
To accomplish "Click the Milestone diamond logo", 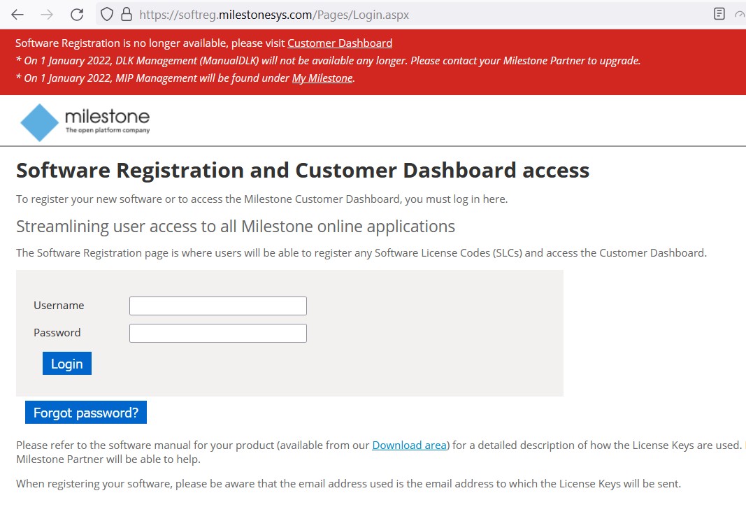I will click(39, 122).
